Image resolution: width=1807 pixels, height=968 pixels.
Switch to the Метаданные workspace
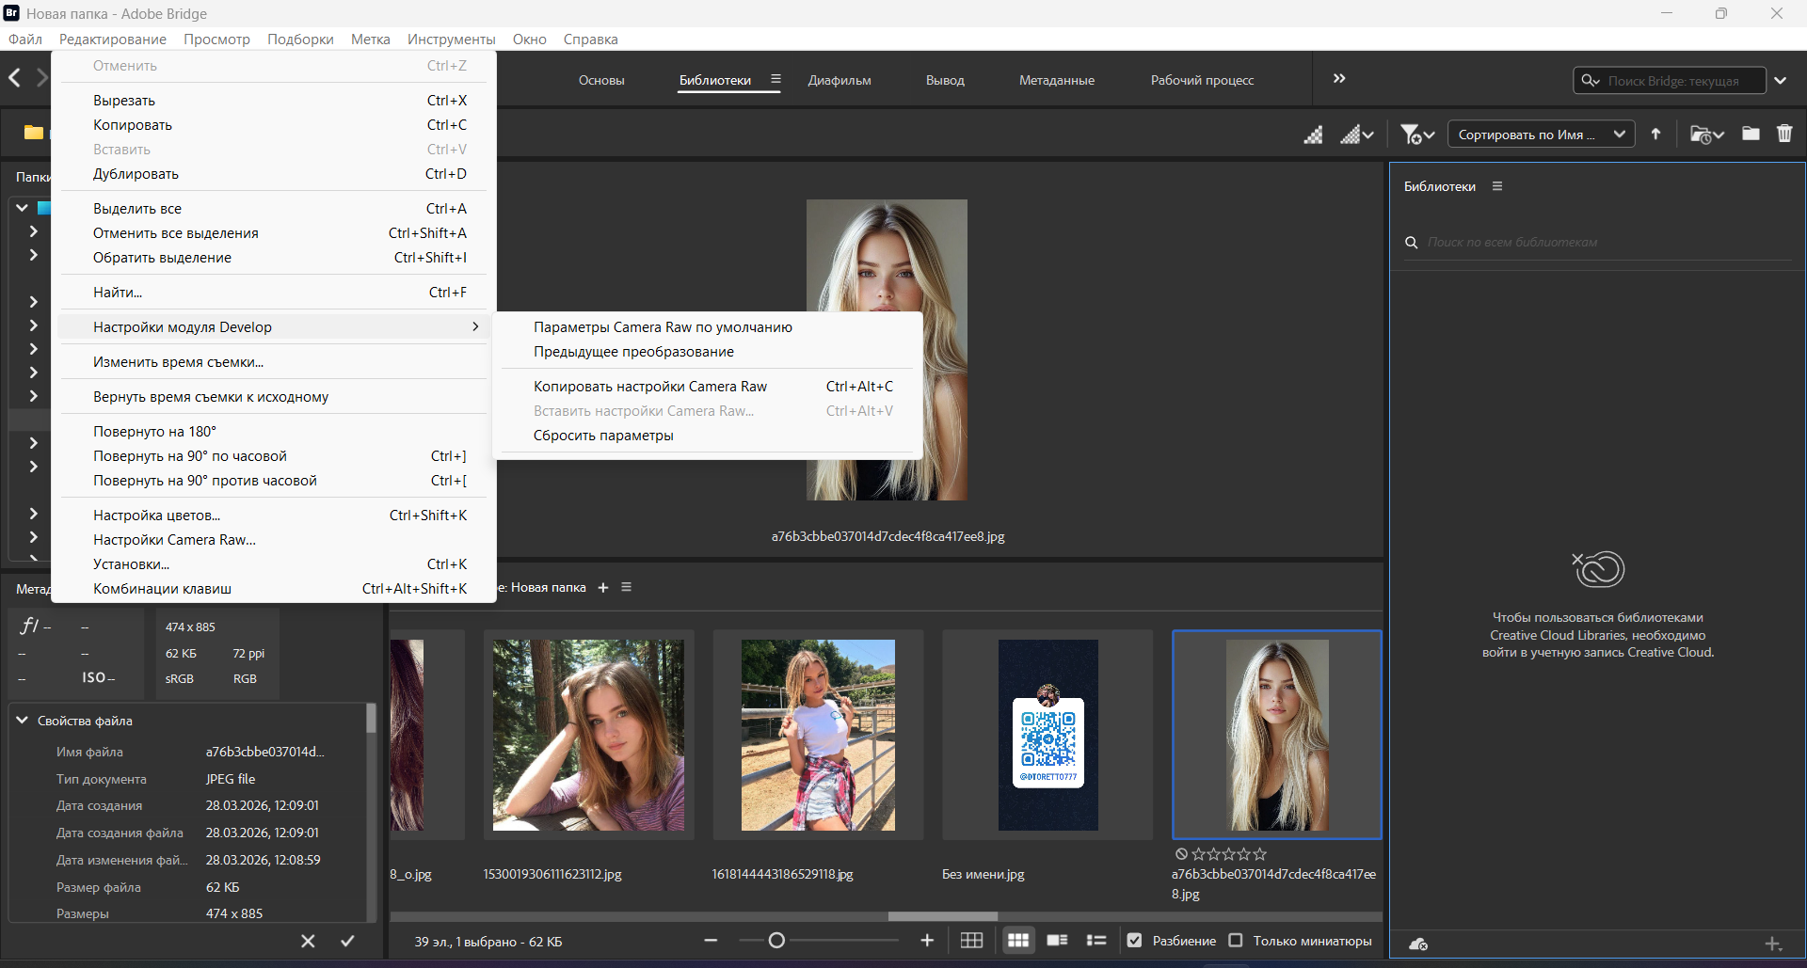click(1056, 80)
